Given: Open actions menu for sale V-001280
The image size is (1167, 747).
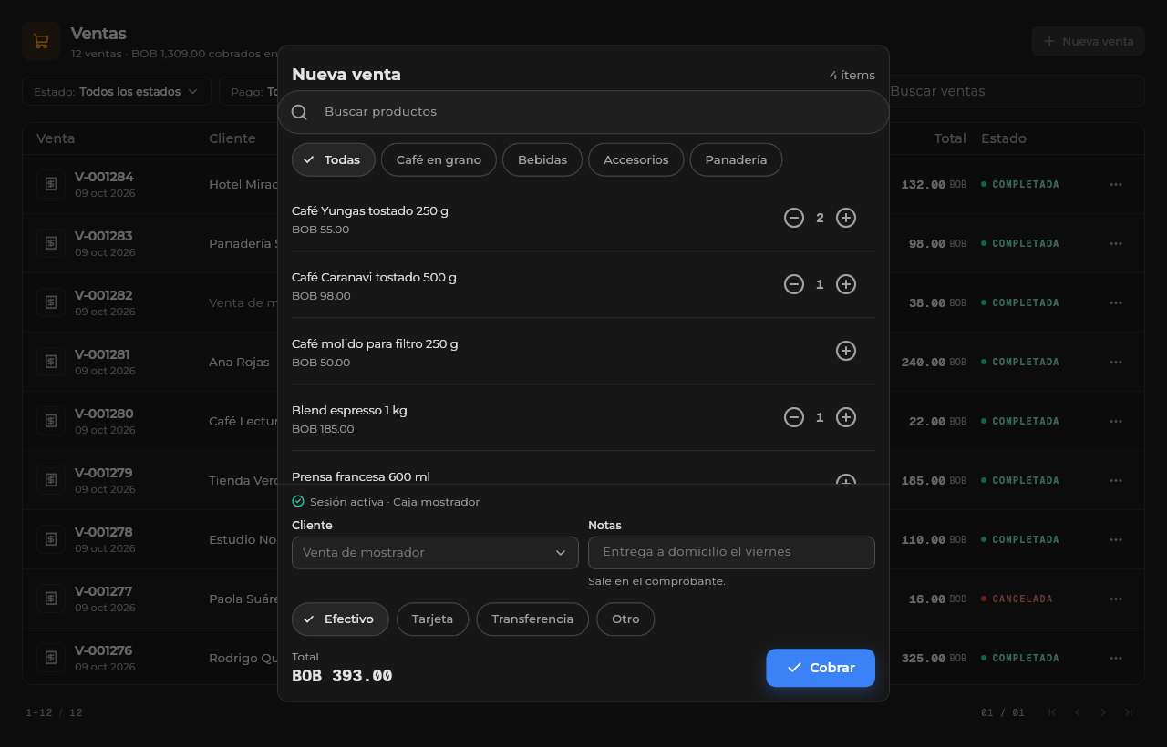Looking at the screenshot, I should 1116,421.
